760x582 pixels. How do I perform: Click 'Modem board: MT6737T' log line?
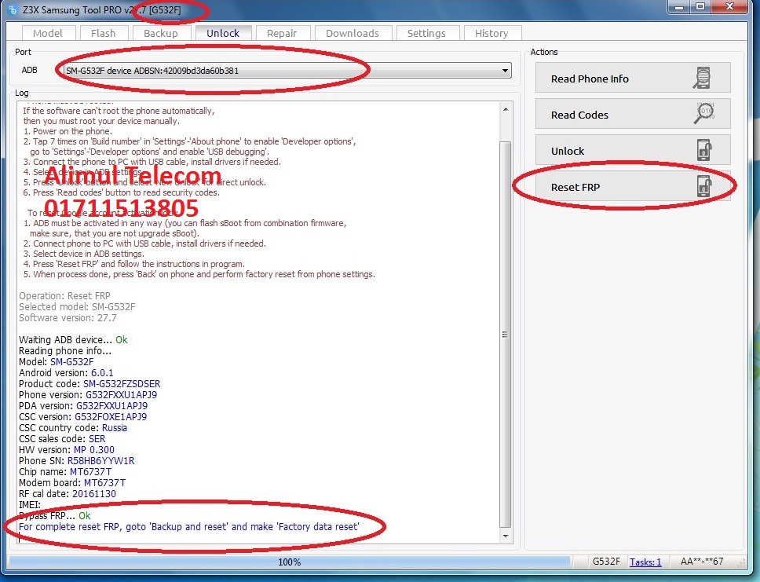pos(72,482)
